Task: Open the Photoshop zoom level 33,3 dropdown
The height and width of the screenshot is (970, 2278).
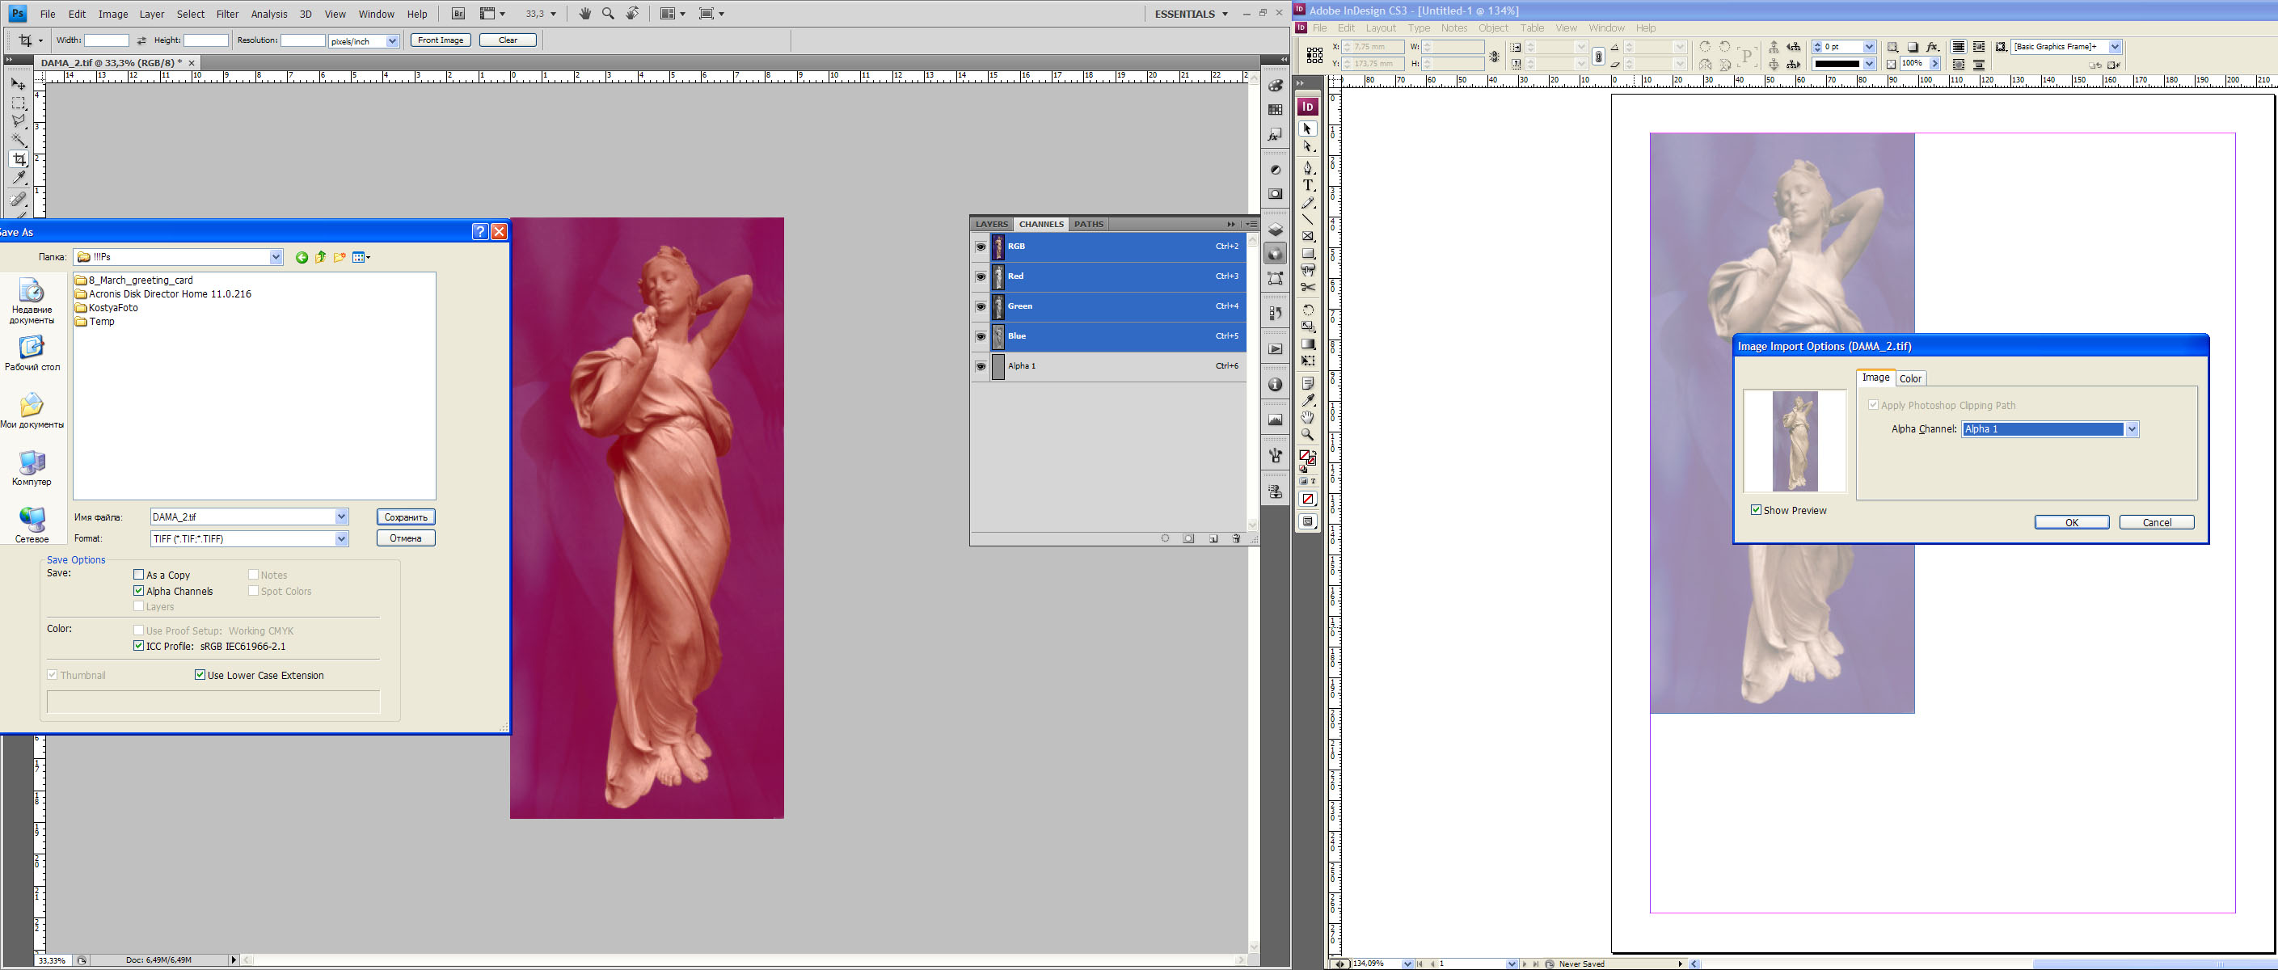Action: coord(554,15)
